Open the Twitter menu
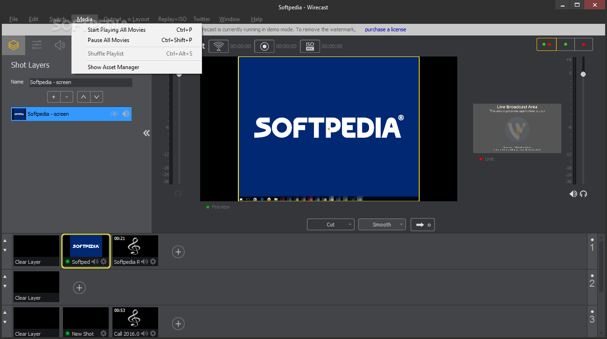This screenshot has width=607, height=339. point(202,19)
